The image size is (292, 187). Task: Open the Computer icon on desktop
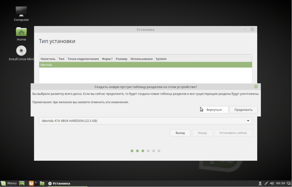click(21, 11)
